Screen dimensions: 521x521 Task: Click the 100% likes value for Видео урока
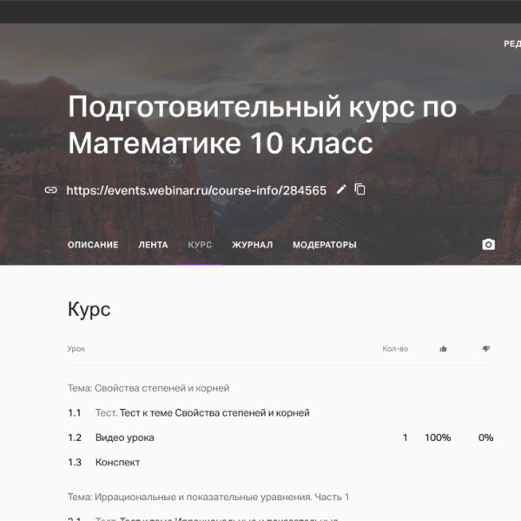pyautogui.click(x=438, y=438)
